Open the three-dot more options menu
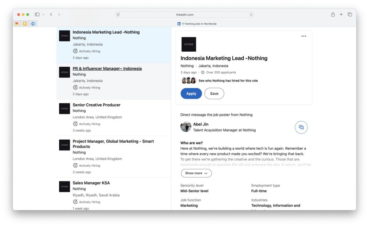Image resolution: width=369 pixels, height=227 pixels. (304, 36)
